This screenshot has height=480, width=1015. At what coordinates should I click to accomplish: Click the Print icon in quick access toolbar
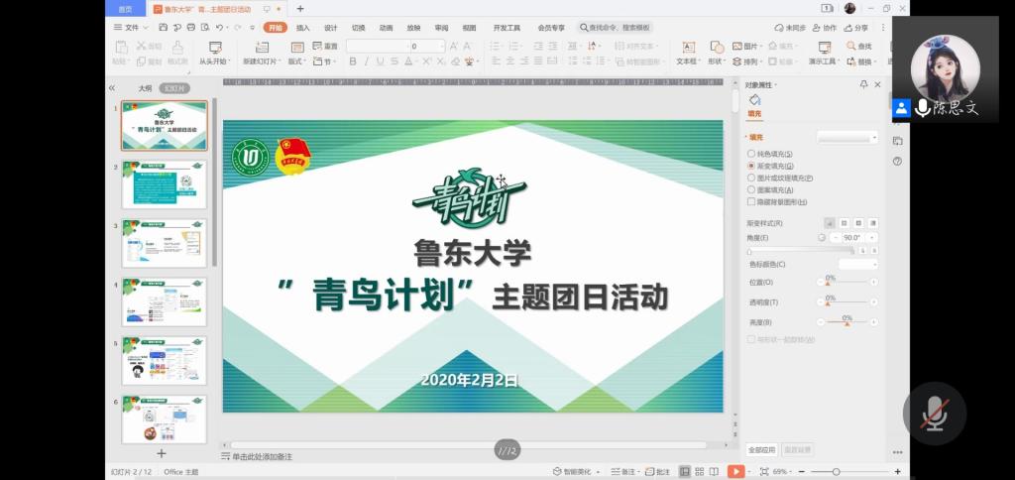coord(191,28)
